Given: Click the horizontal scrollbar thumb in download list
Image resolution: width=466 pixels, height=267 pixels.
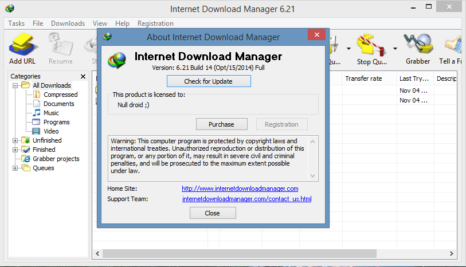Looking at the screenshot, I should [x=240, y=253].
